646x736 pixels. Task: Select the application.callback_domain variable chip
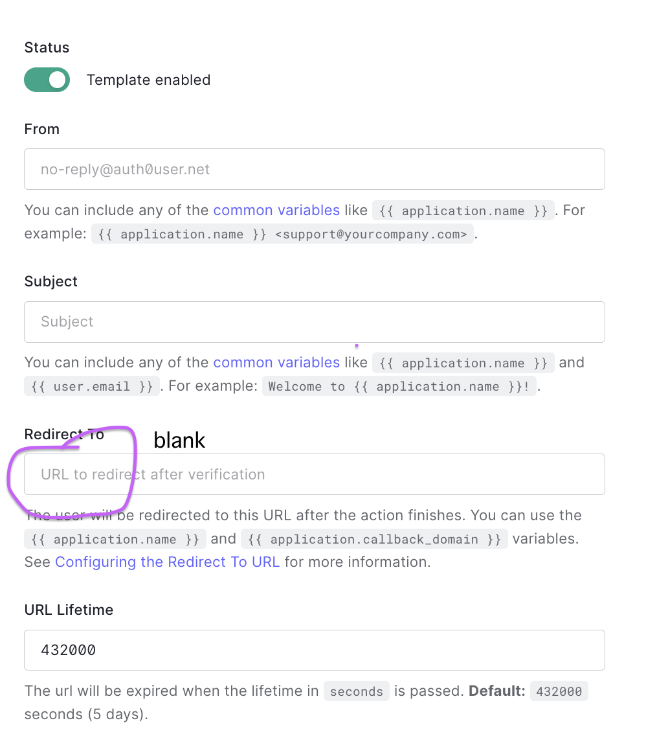(x=374, y=538)
